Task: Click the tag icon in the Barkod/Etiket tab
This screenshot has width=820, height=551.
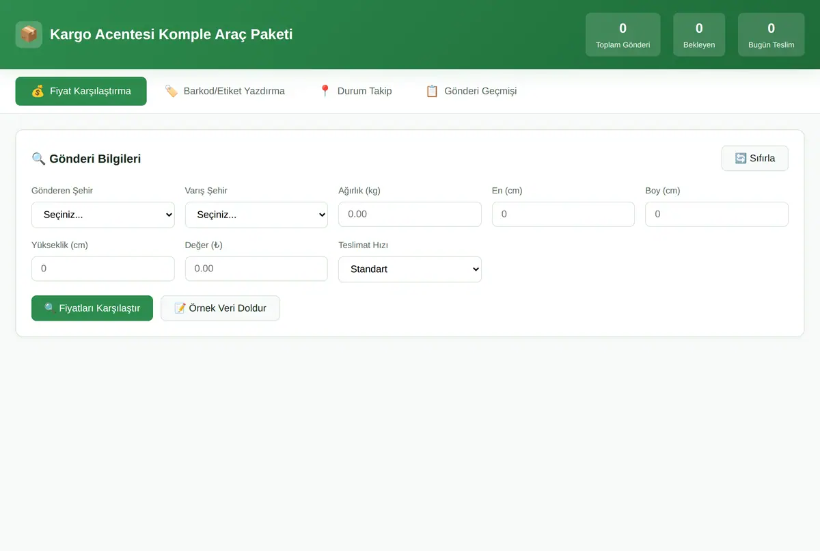Action: pos(172,91)
